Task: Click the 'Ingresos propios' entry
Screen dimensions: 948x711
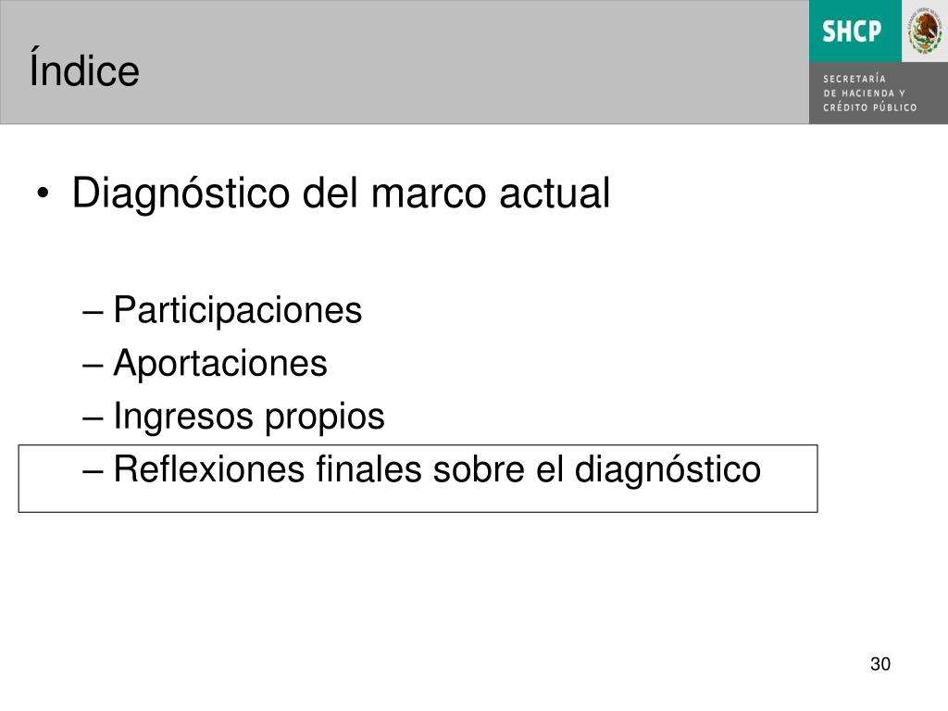Action: click(248, 417)
